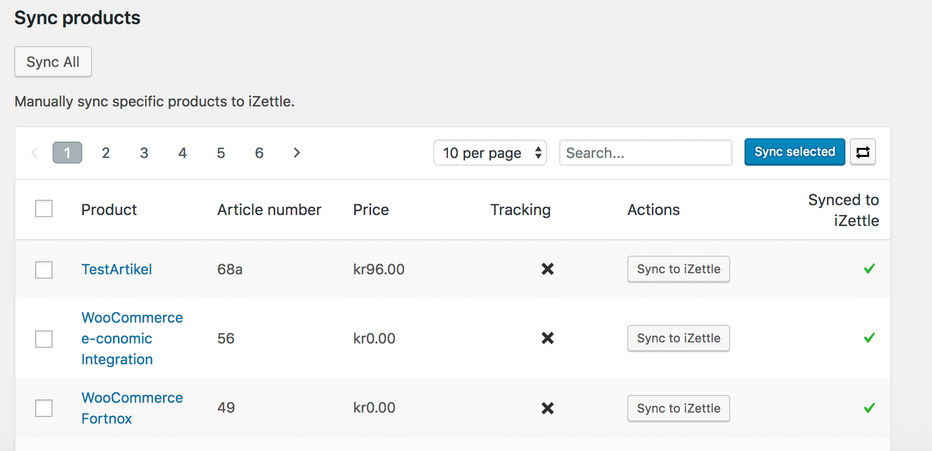The height and width of the screenshot is (451, 932).
Task: Navigate to page 4 of the list
Action: [x=183, y=153]
